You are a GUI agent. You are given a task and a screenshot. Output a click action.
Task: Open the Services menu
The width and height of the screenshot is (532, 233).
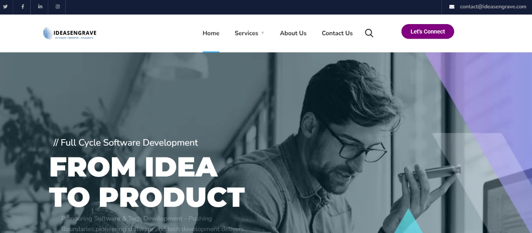click(x=246, y=33)
